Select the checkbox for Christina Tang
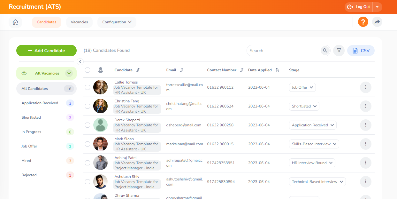This screenshot has height=199, width=397. (x=88, y=106)
